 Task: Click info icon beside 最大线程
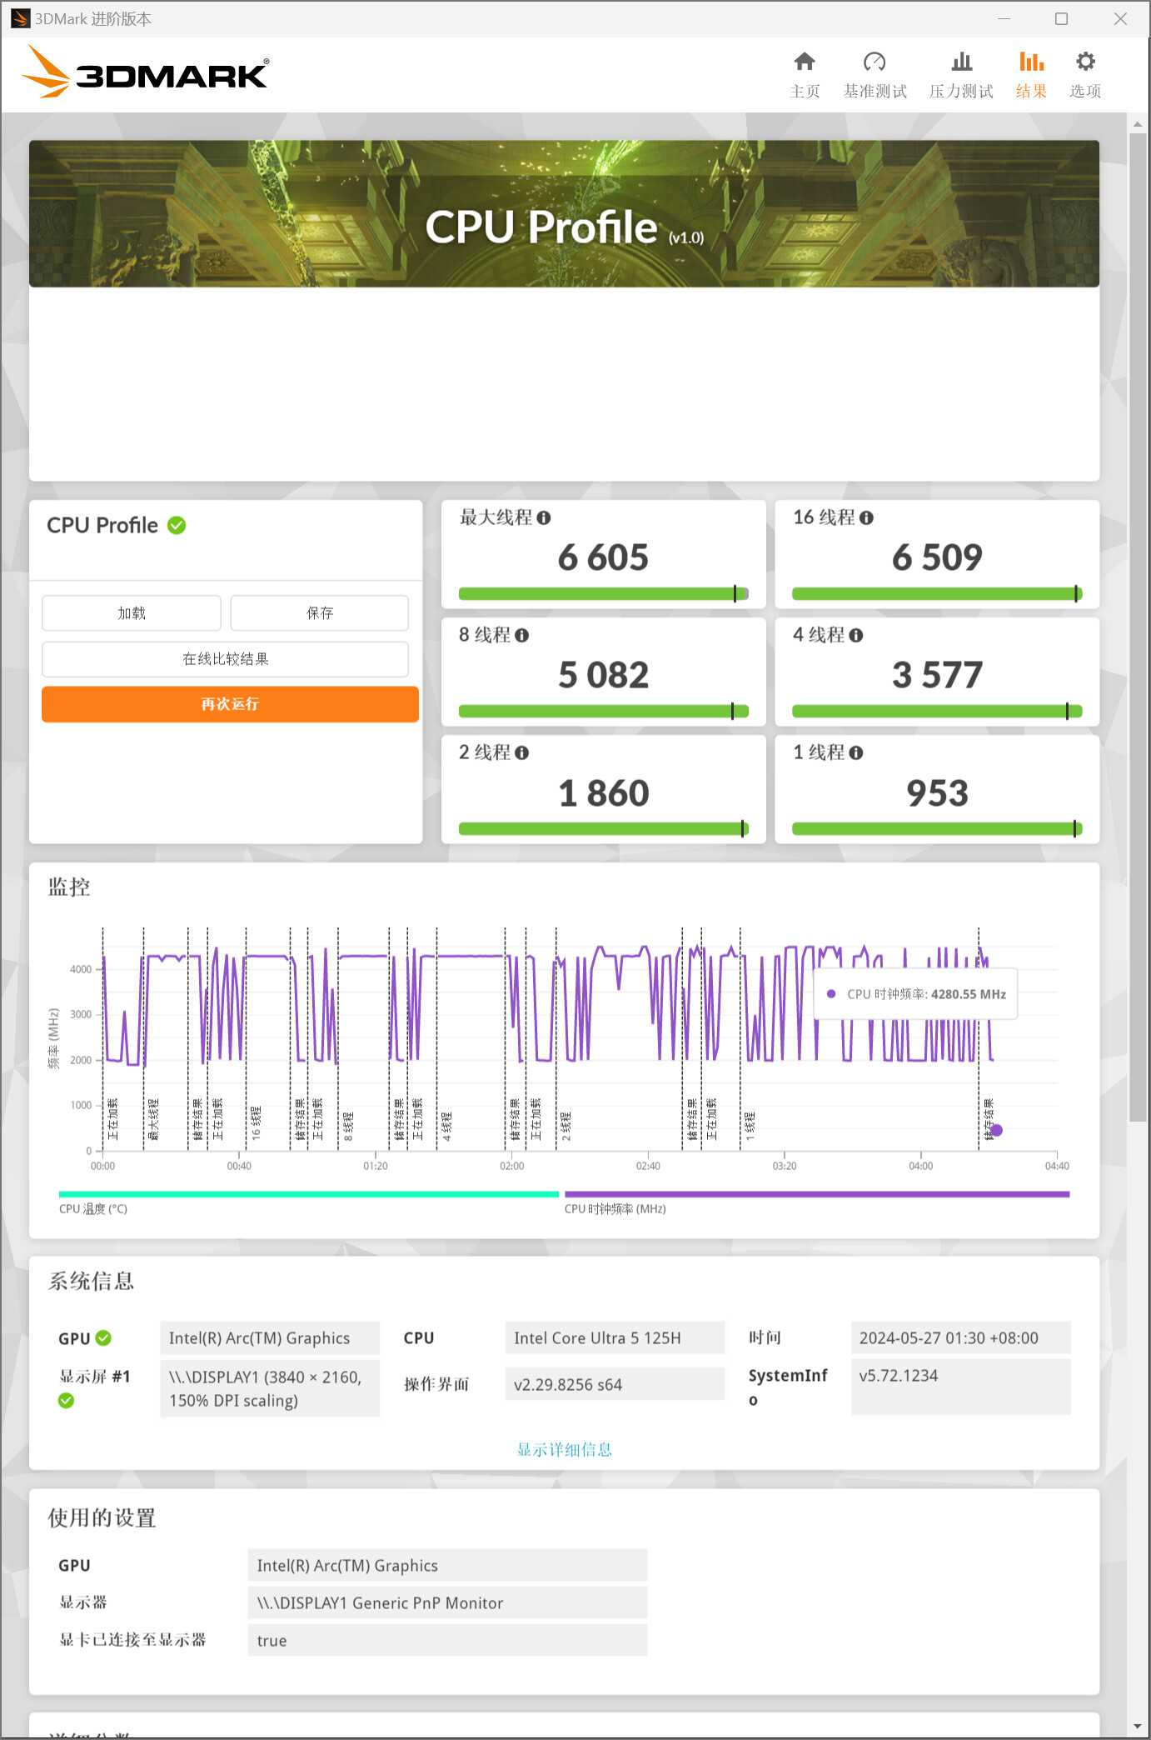coord(544,518)
